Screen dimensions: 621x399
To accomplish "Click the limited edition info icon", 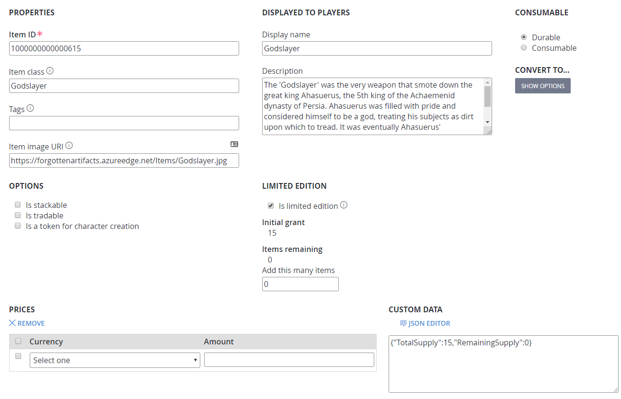I will click(344, 205).
